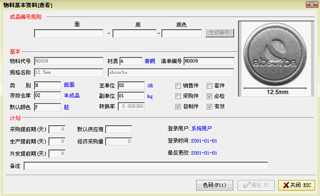Click the 最后更改 date 2001-01-01
The image size is (320, 196).
[204, 153]
